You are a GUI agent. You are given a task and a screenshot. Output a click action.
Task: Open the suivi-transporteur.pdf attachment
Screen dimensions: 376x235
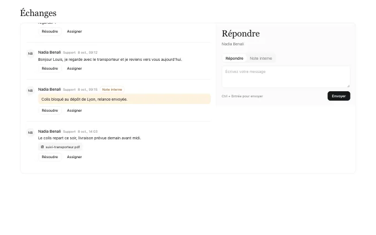click(60, 147)
